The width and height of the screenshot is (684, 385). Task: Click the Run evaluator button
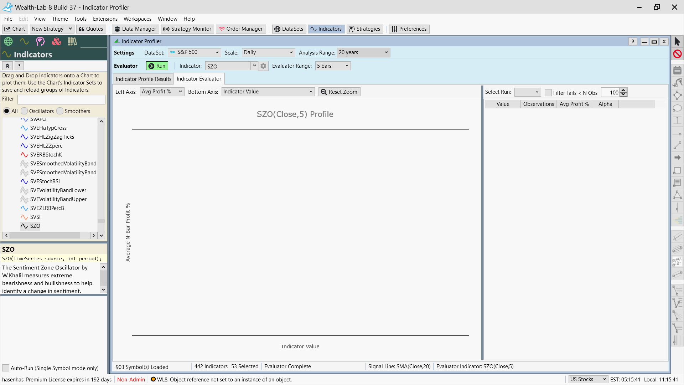point(157,66)
